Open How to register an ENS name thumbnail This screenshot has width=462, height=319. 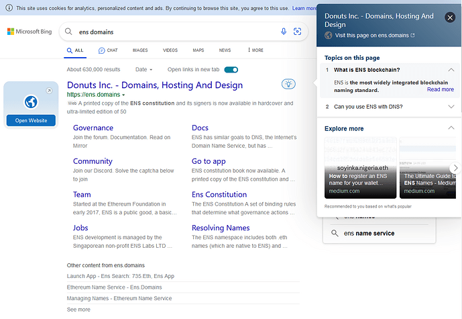(360, 168)
